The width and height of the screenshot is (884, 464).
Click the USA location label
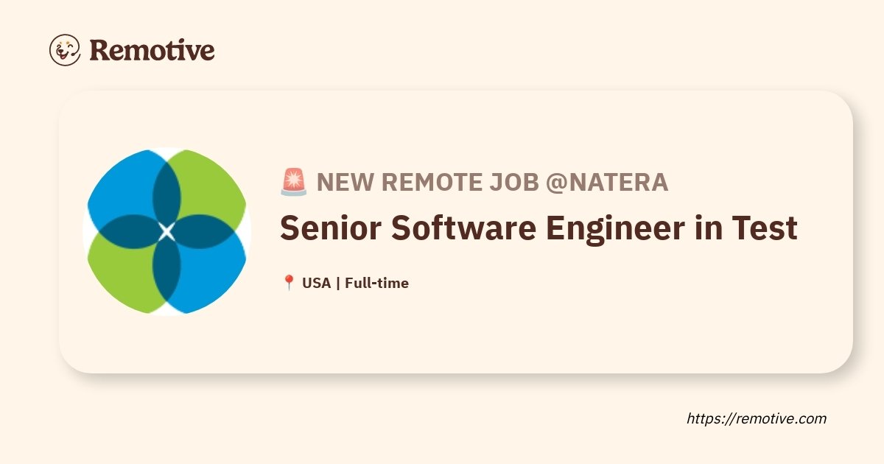tap(316, 283)
